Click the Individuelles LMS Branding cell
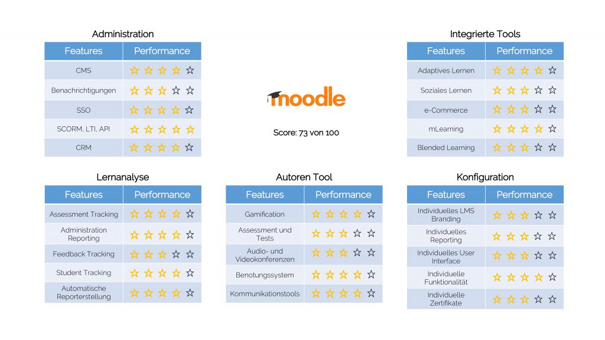This screenshot has height=340, width=605. pos(446,215)
